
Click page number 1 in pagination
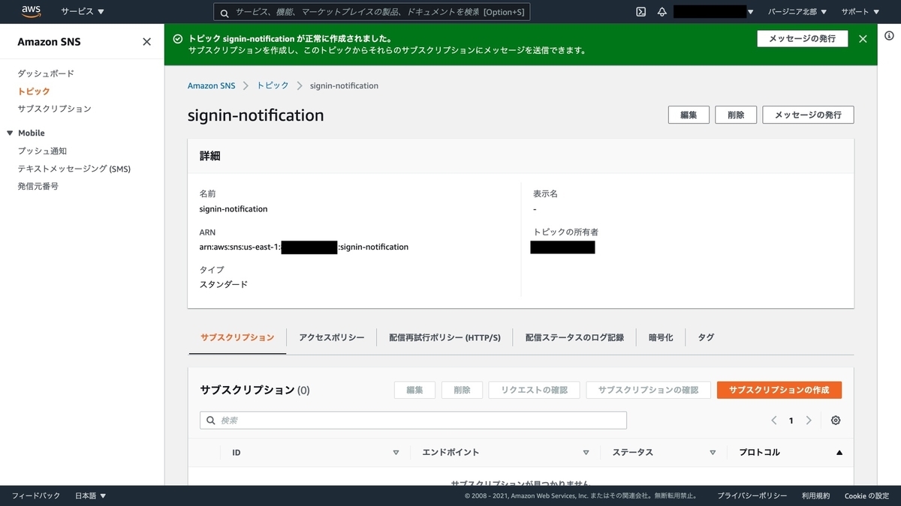click(791, 421)
